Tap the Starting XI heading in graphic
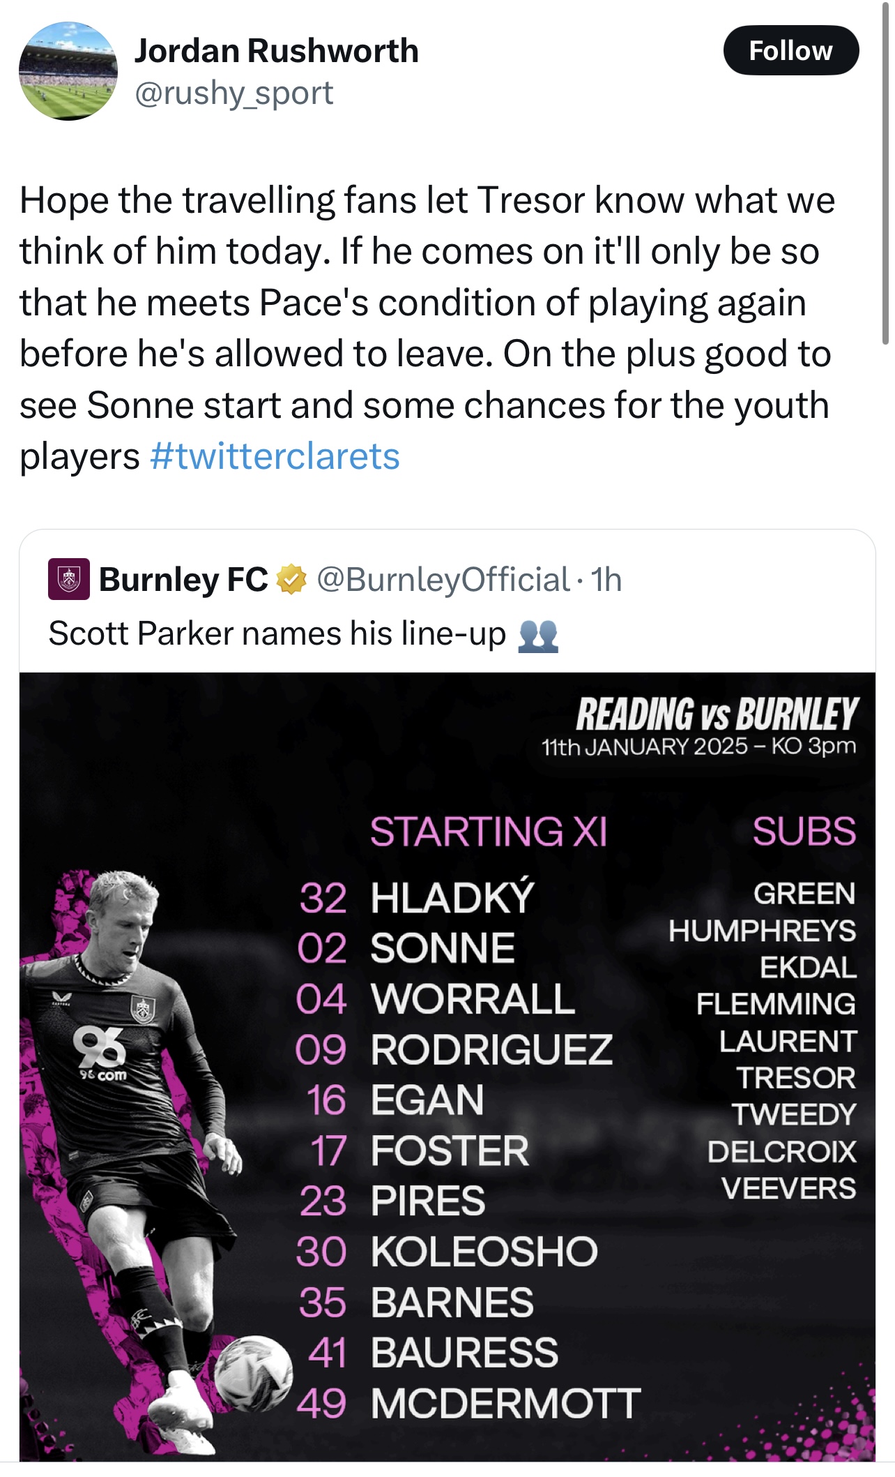 click(x=488, y=831)
